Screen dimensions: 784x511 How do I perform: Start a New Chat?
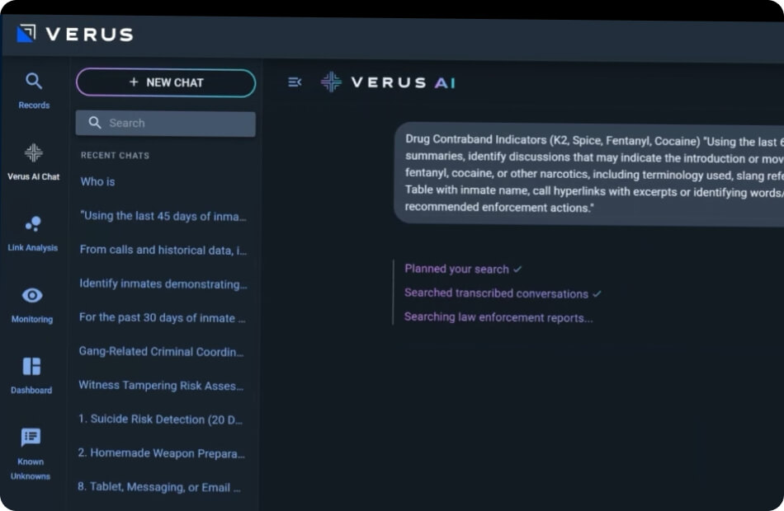click(166, 82)
